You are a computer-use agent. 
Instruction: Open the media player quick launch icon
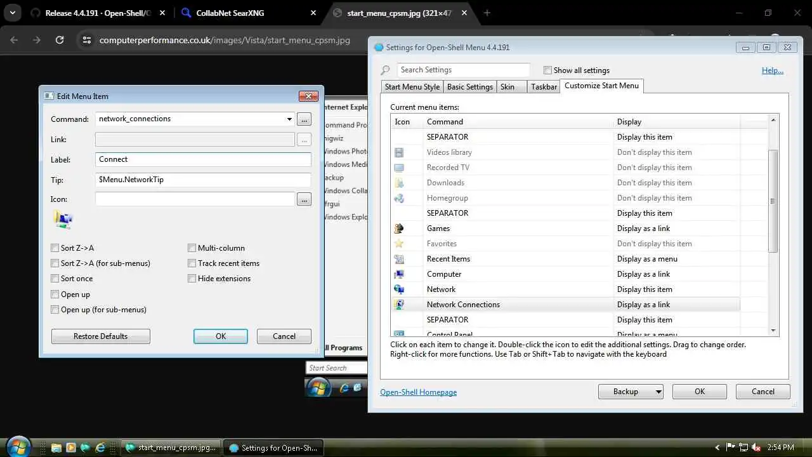71,447
